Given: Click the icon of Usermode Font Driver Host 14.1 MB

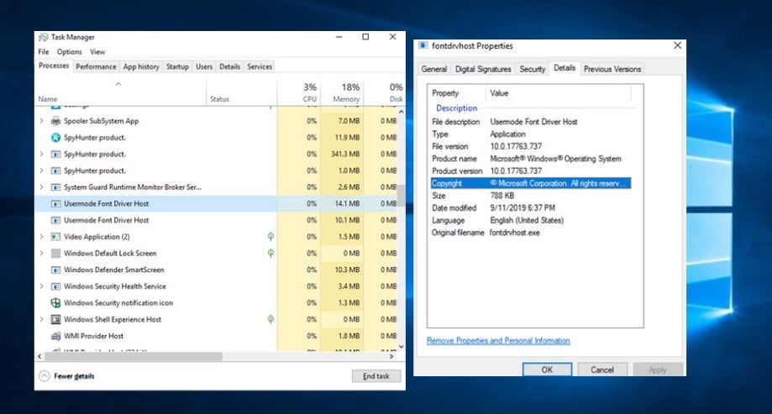Looking at the screenshot, I should [55, 203].
